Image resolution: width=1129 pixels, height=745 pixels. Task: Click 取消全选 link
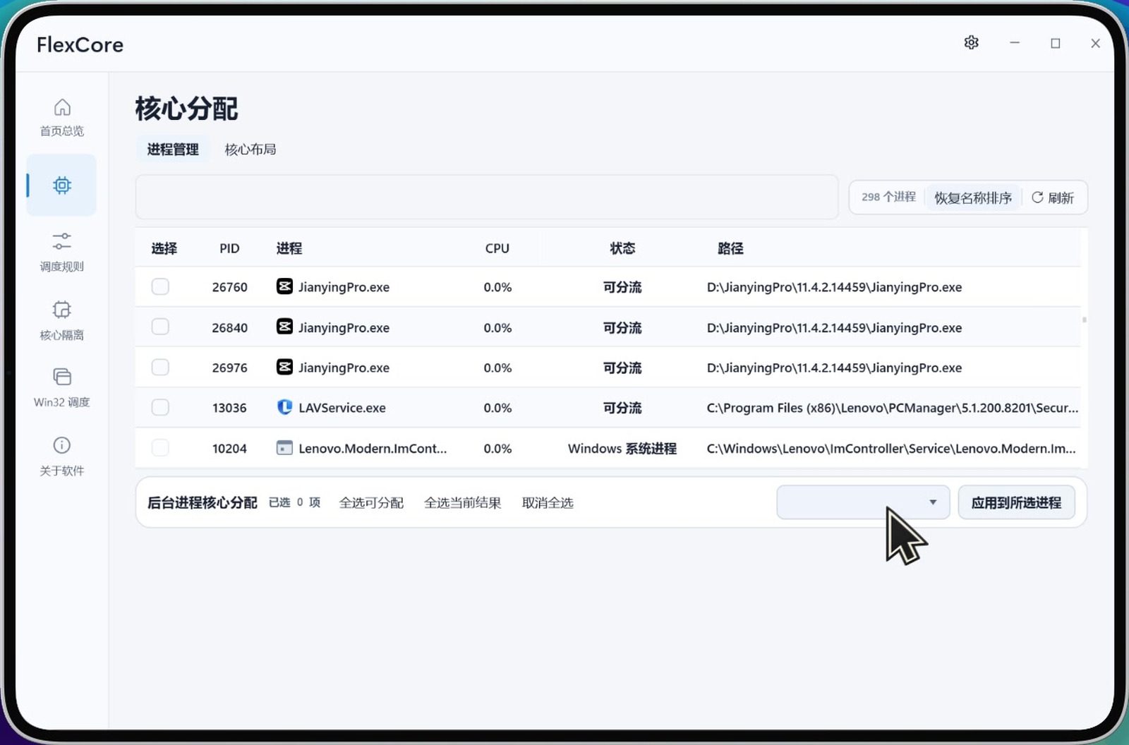pyautogui.click(x=548, y=503)
